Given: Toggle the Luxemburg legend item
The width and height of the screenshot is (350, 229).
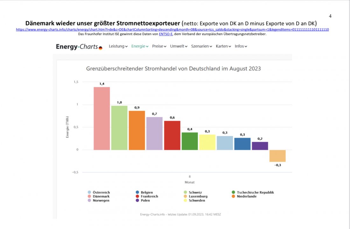Looking at the screenshot, I should point(196,197).
